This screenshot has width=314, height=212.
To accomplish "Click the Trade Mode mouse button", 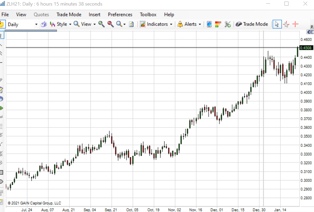I will [252, 24].
